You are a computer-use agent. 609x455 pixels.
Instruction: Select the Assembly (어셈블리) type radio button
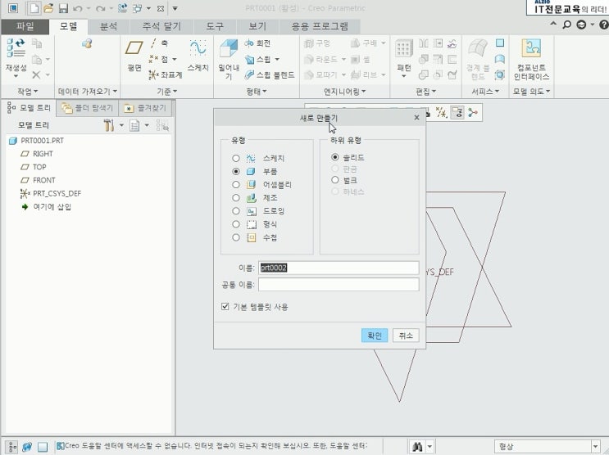pos(236,185)
